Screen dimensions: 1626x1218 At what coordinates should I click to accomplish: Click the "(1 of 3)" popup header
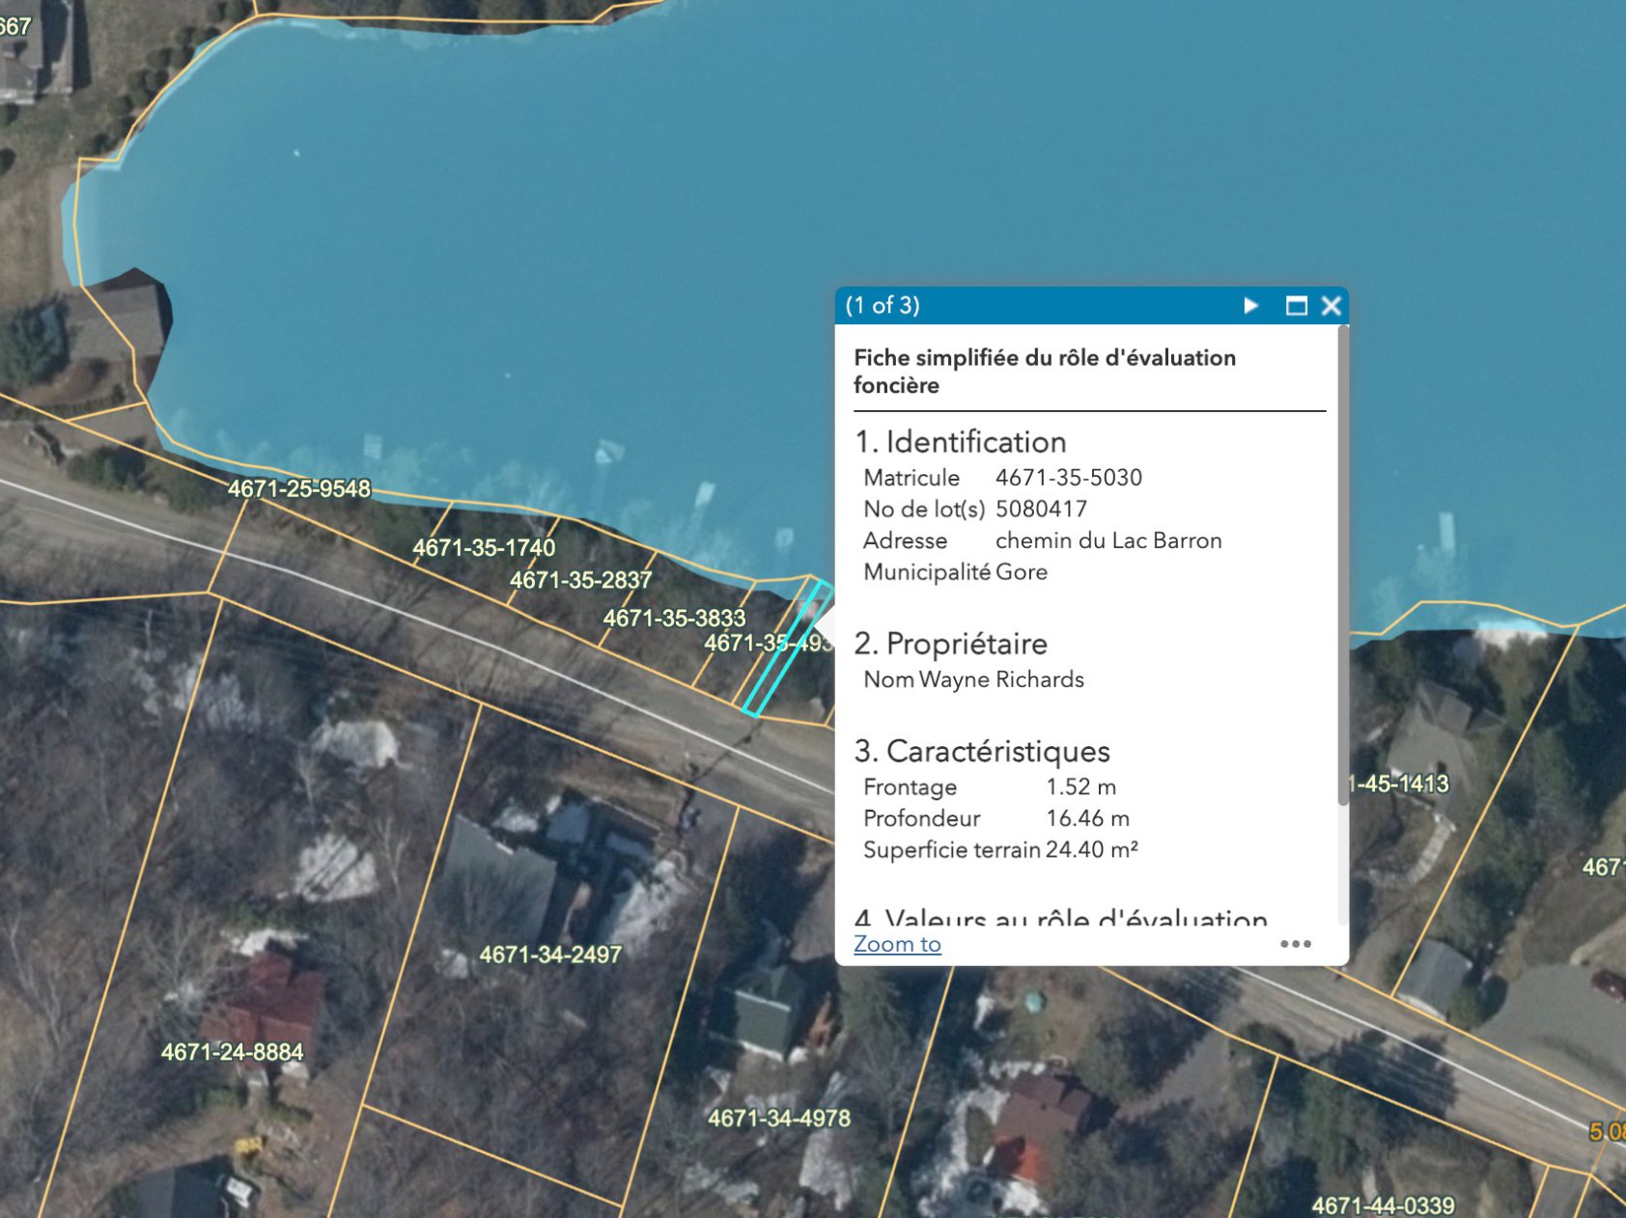[883, 306]
